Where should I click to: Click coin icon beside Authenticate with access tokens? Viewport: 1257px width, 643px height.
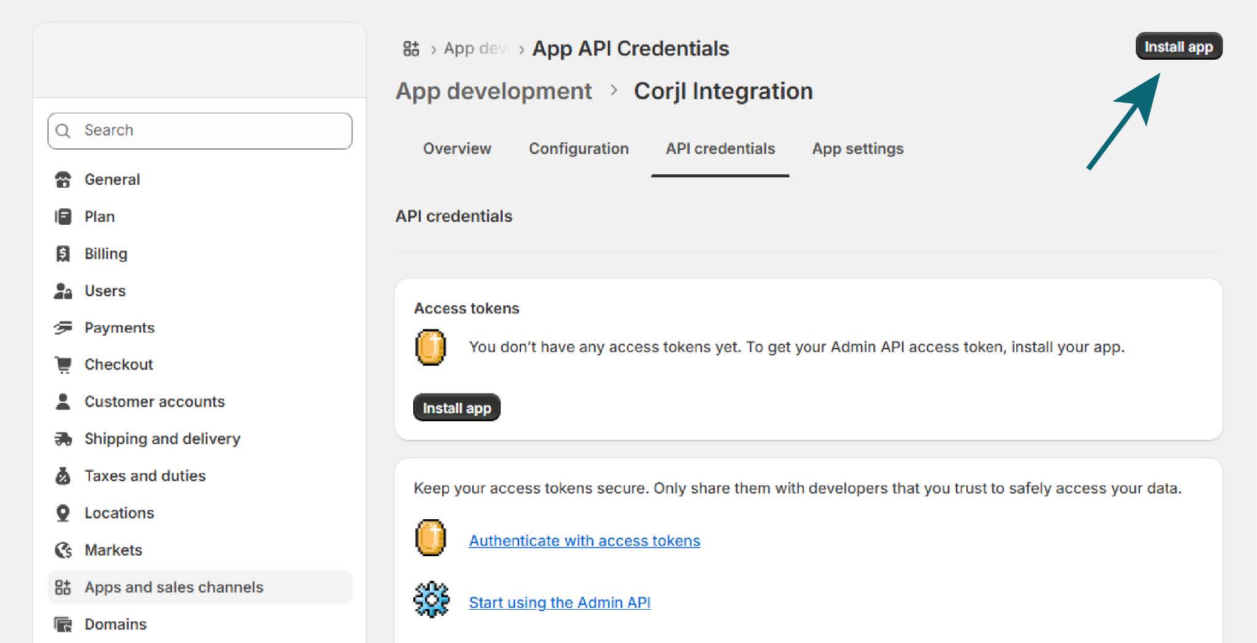[430, 538]
